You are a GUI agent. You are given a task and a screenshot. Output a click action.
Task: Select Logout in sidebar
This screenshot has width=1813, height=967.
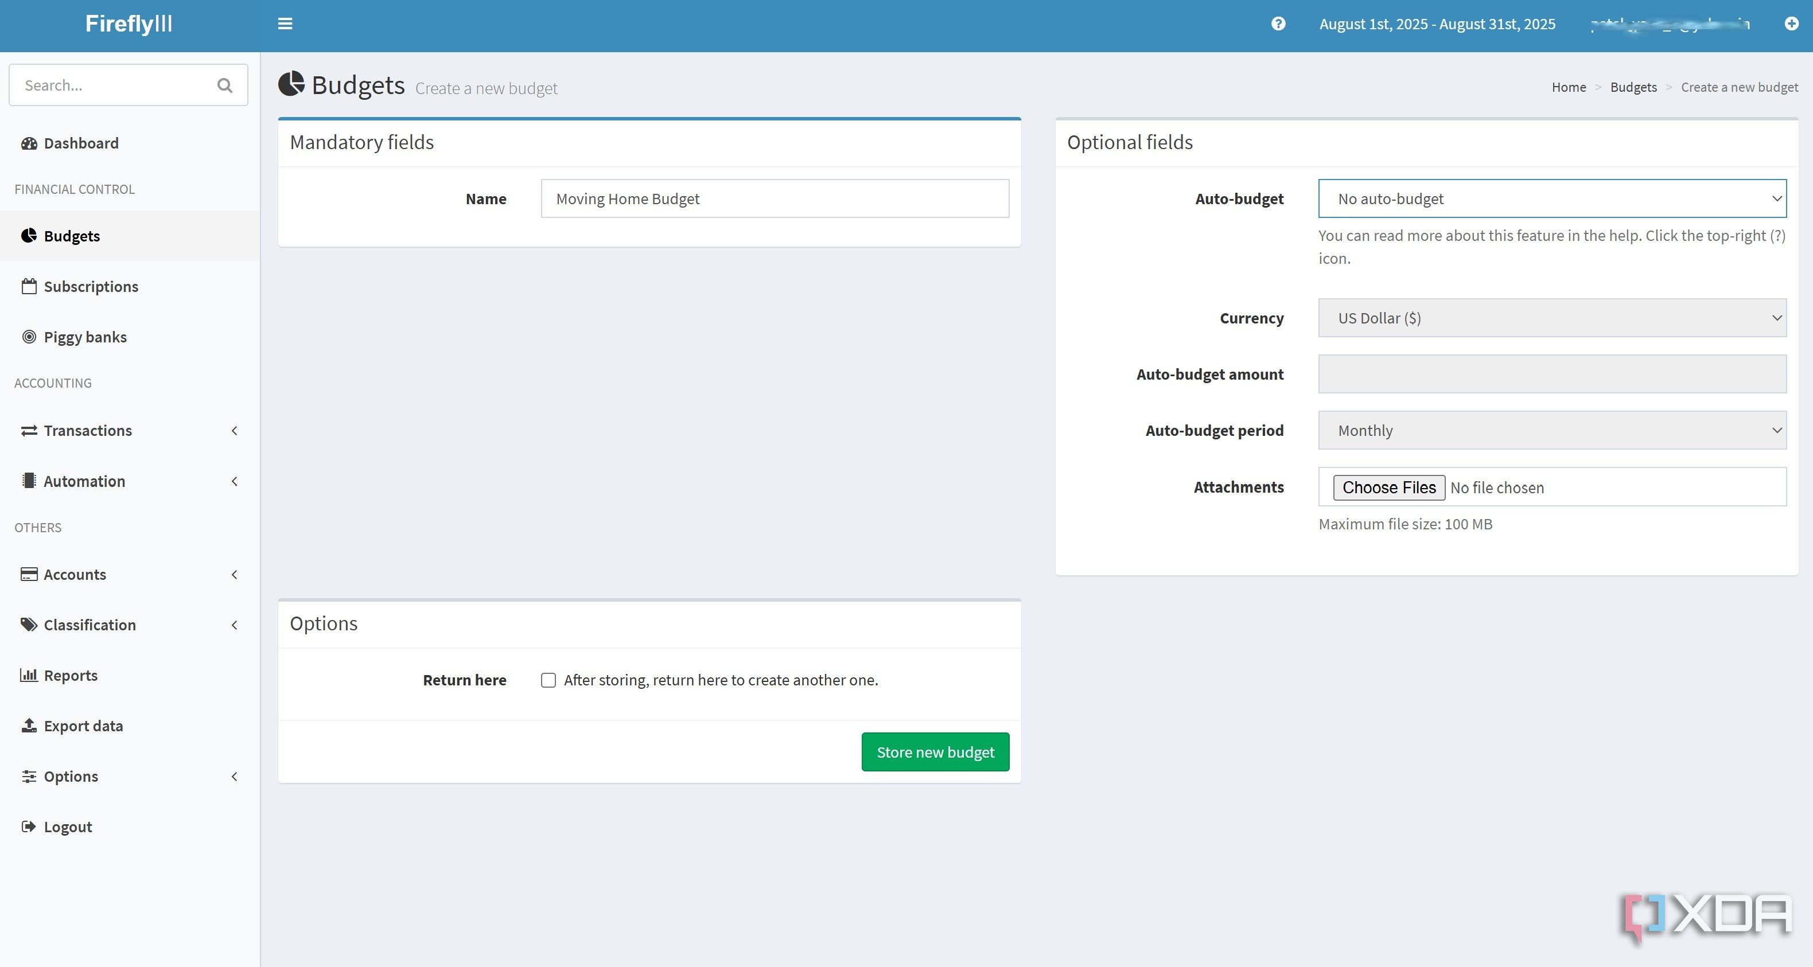130,827
